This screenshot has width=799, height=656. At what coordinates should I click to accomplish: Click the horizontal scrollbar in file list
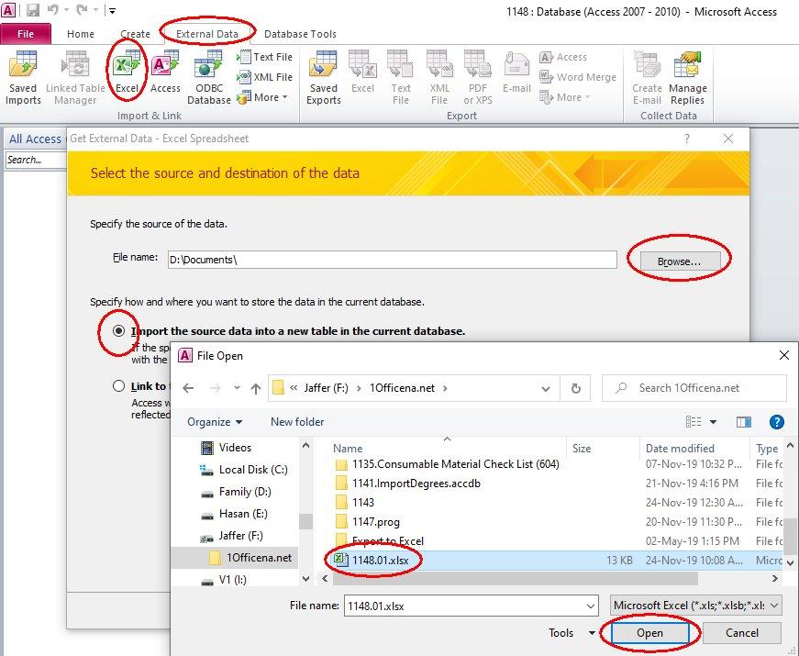coord(515,579)
